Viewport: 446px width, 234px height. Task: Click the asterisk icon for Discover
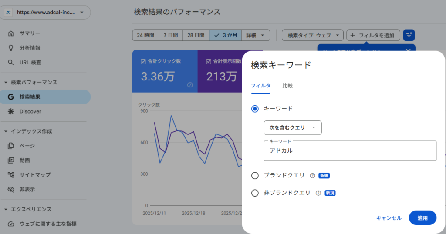11,111
